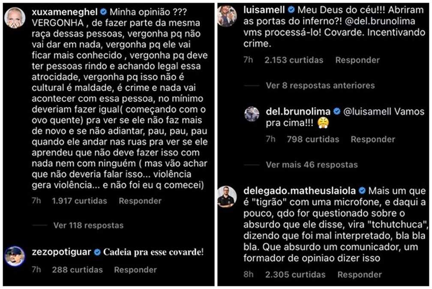View 2.305 curtidas on delegado's comment

click(295, 275)
